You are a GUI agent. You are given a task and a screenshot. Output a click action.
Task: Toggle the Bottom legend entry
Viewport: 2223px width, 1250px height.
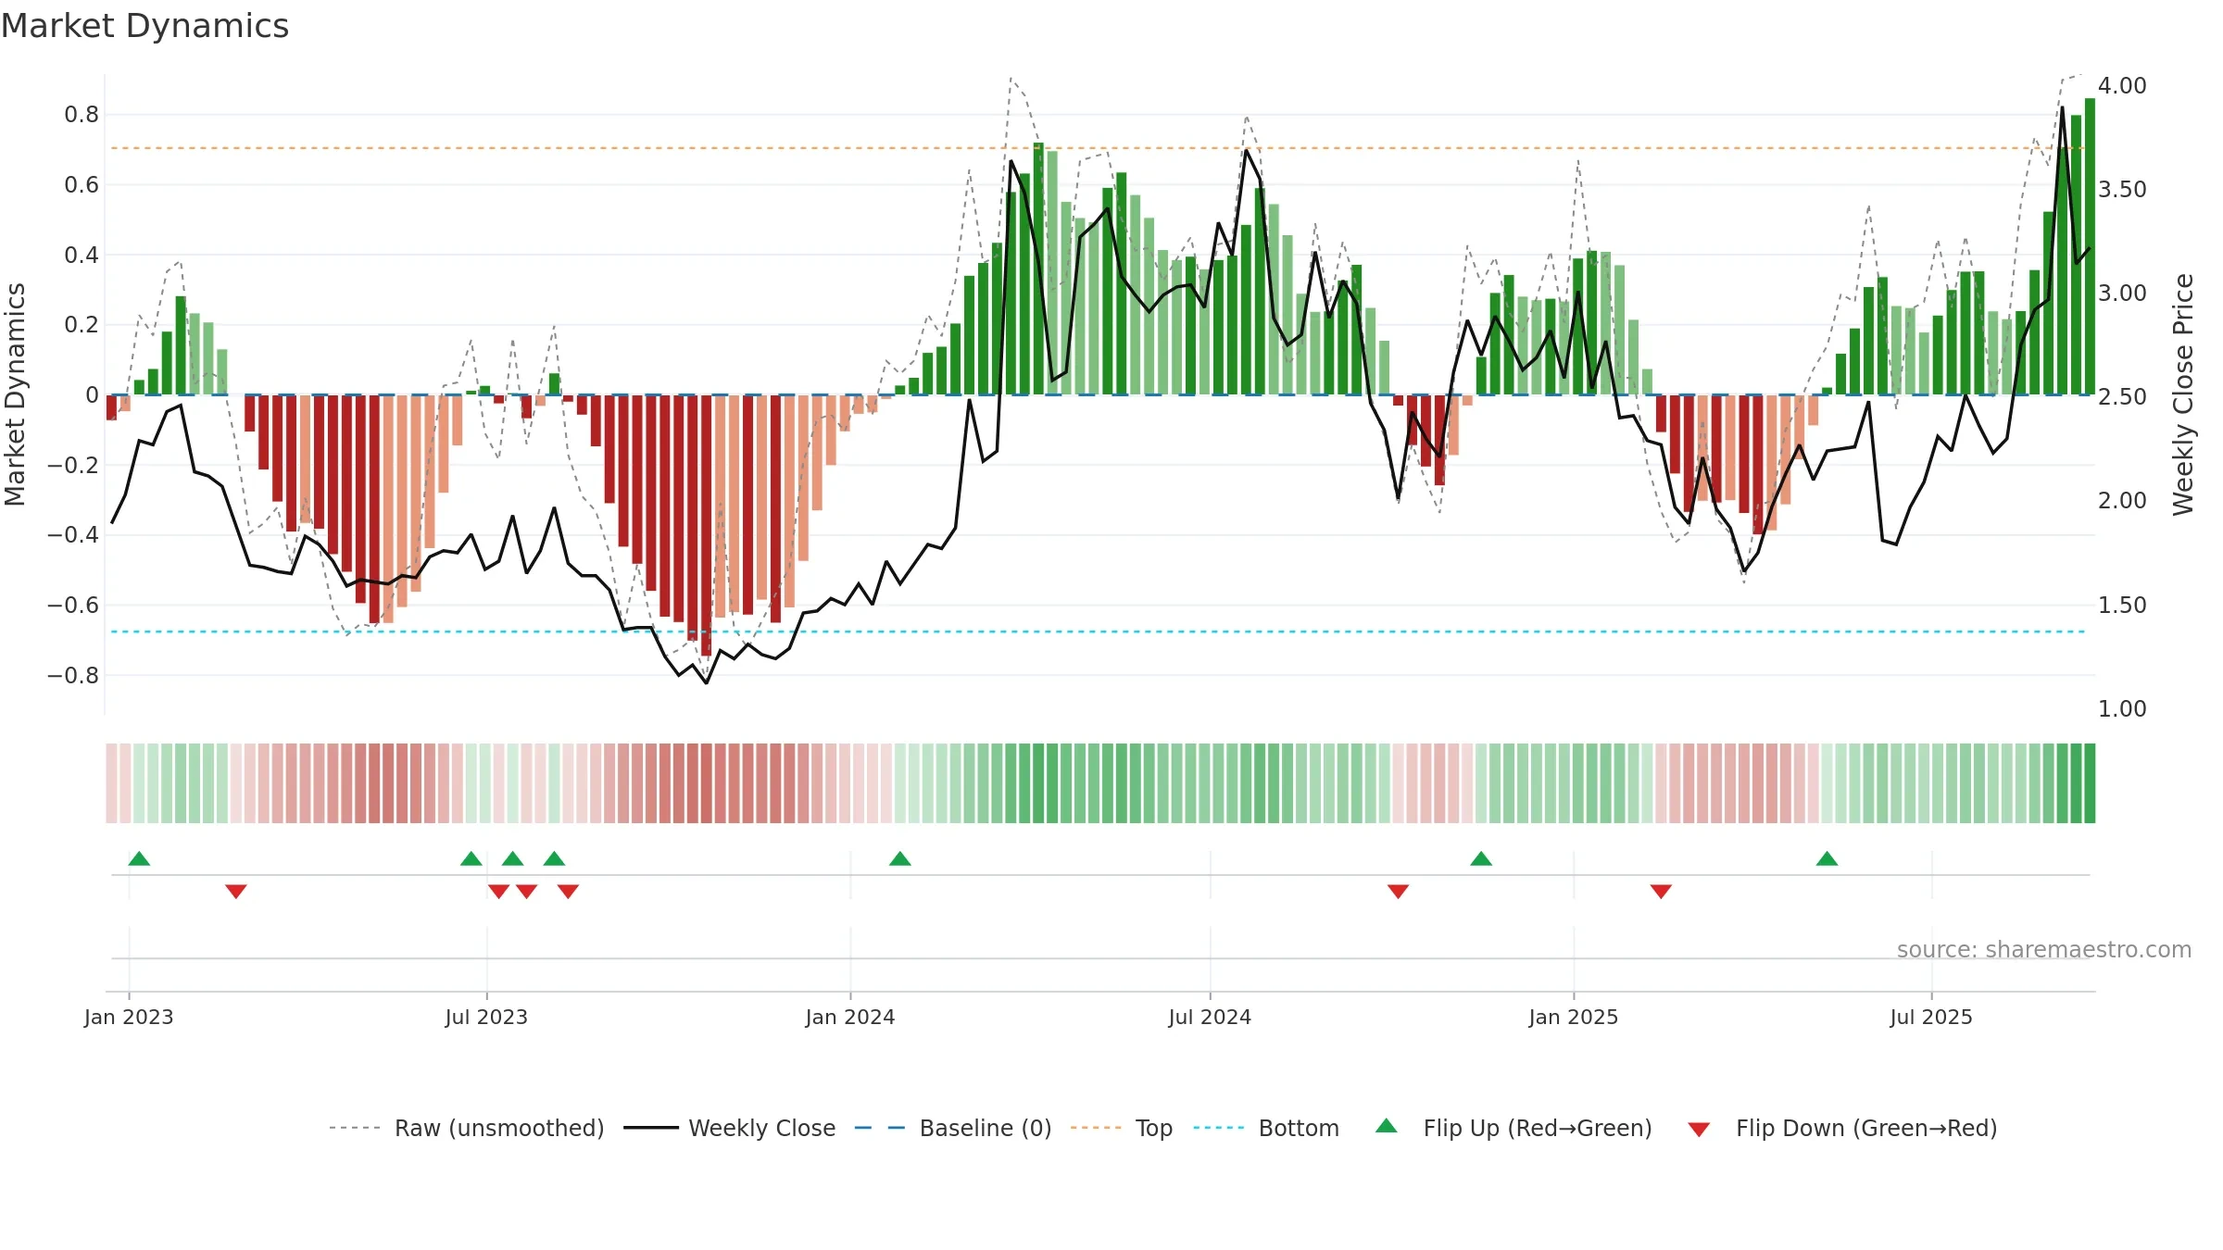pyautogui.click(x=1266, y=1128)
